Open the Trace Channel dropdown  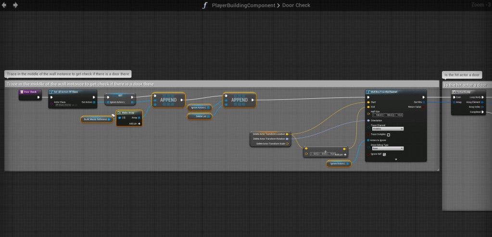coord(388,129)
